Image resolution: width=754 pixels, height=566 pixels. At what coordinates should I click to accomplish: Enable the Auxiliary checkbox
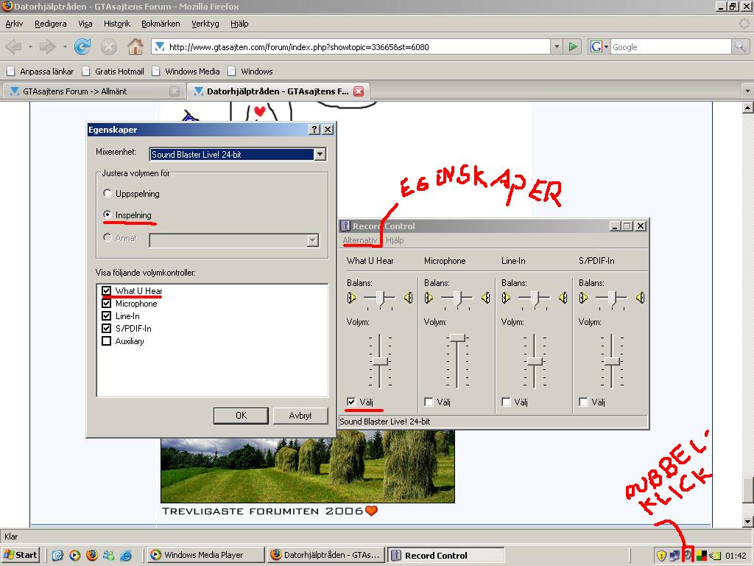106,341
